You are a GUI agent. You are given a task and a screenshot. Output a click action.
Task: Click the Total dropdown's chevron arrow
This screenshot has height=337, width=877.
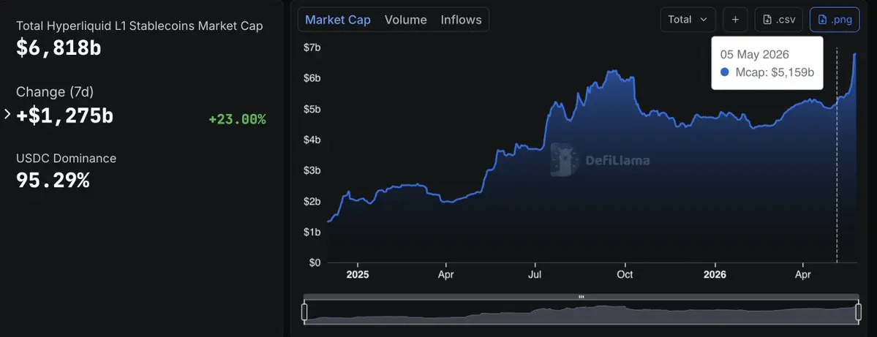pos(704,20)
